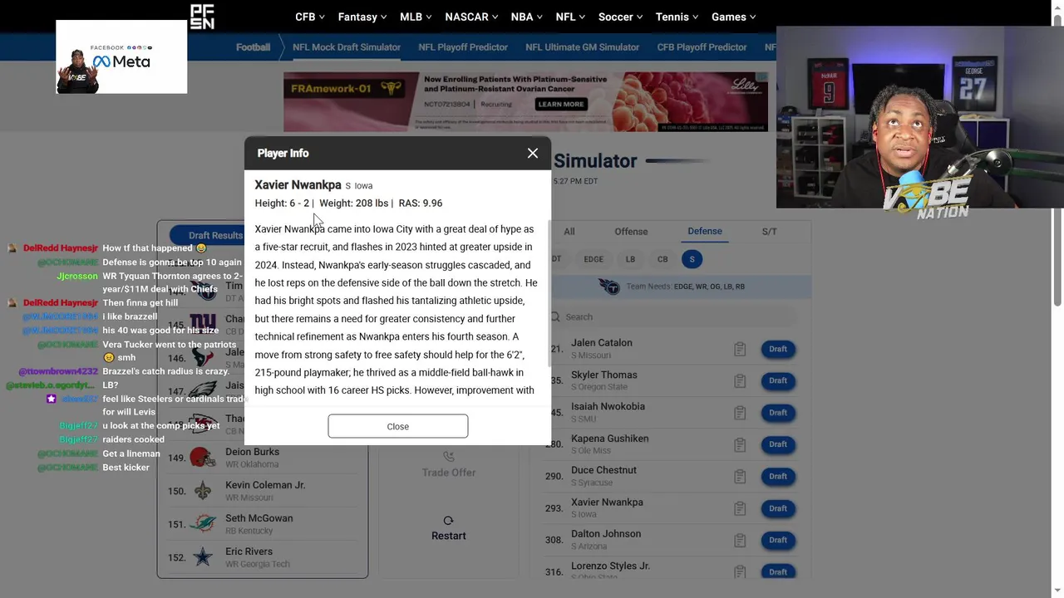The height and width of the screenshot is (598, 1064).
Task: Toggle the S safety position filter
Action: click(x=692, y=259)
